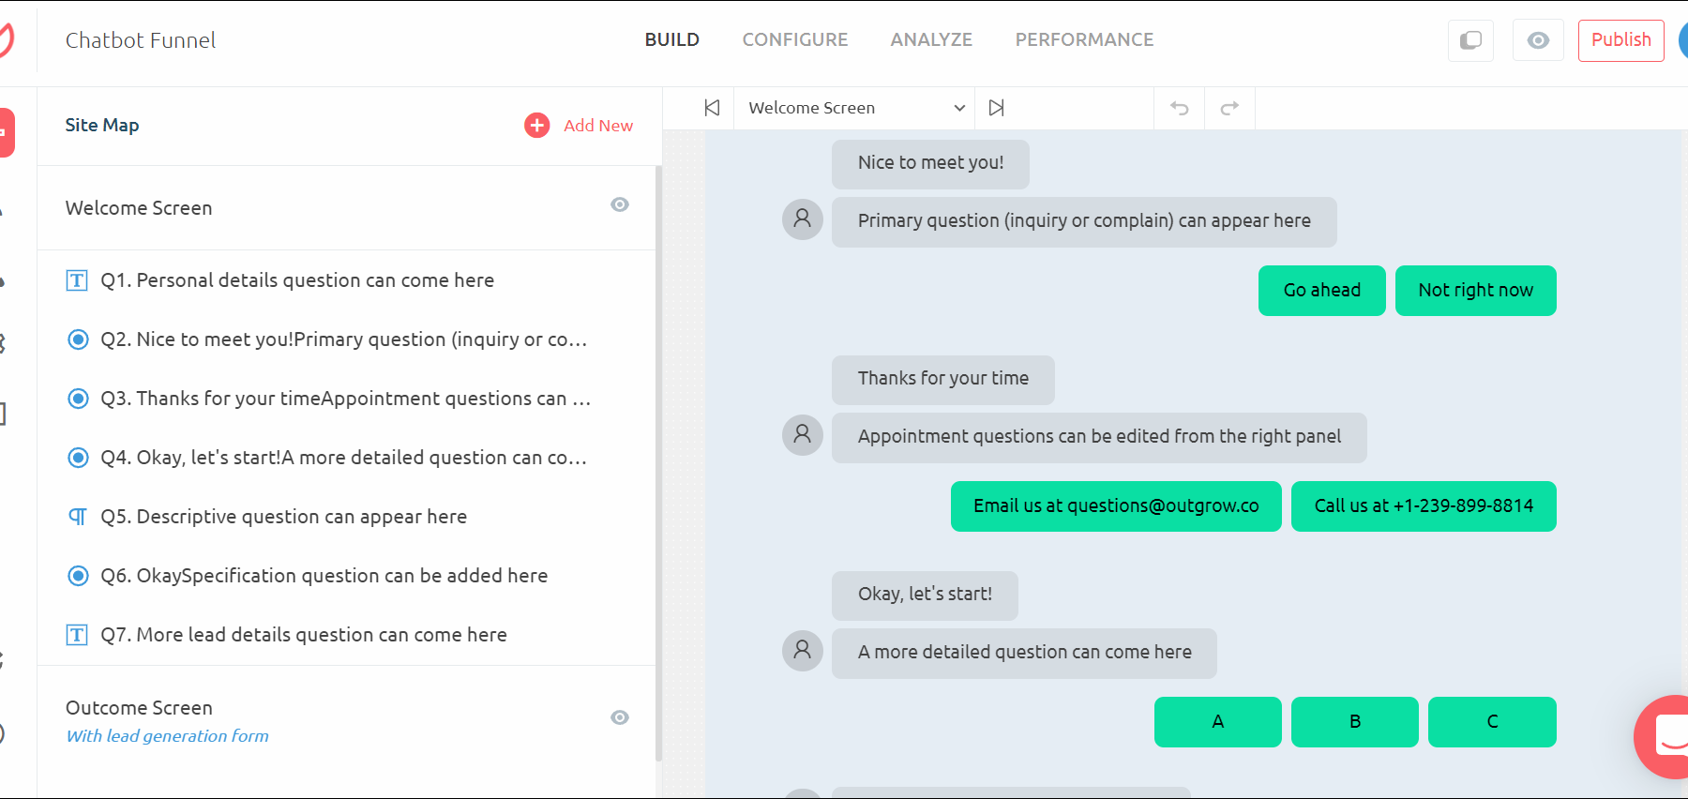Open the ANALYZE tab

(x=931, y=39)
